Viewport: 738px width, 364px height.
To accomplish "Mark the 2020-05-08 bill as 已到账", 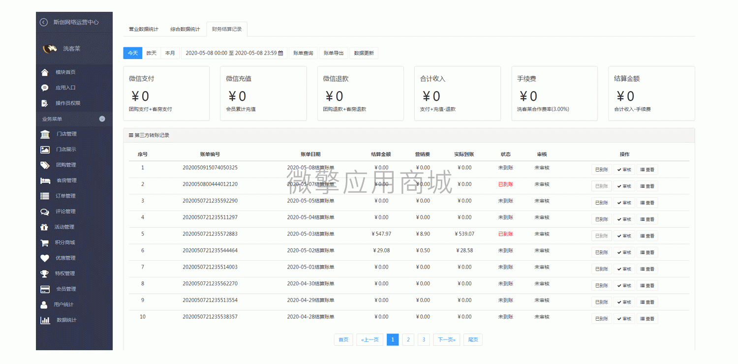I will [x=602, y=170].
